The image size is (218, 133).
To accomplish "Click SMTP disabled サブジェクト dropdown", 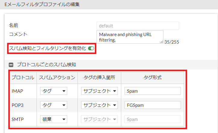I will coord(100,119).
